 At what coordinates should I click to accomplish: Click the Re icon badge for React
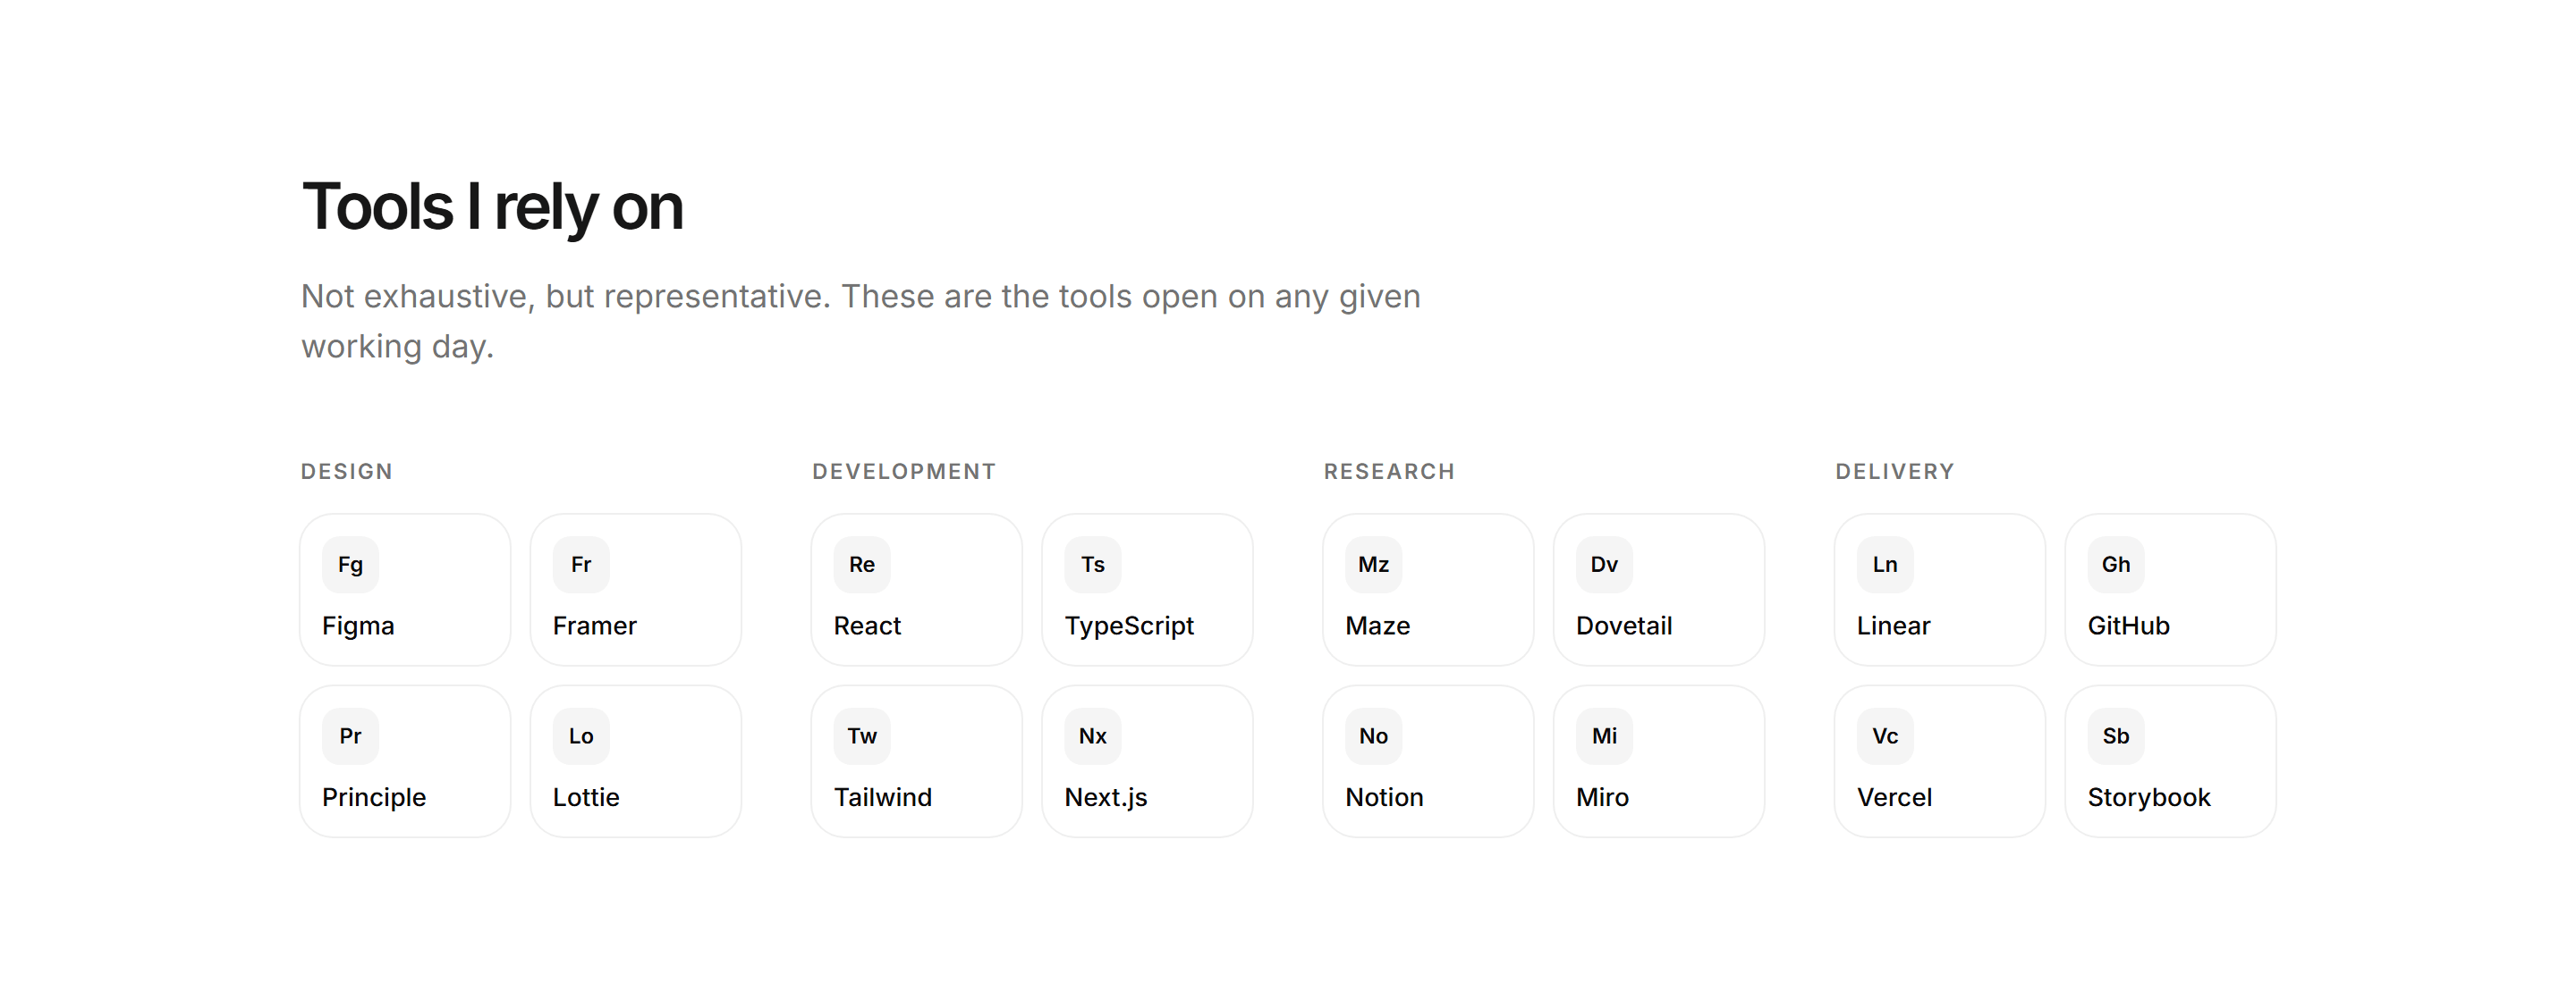(x=862, y=565)
